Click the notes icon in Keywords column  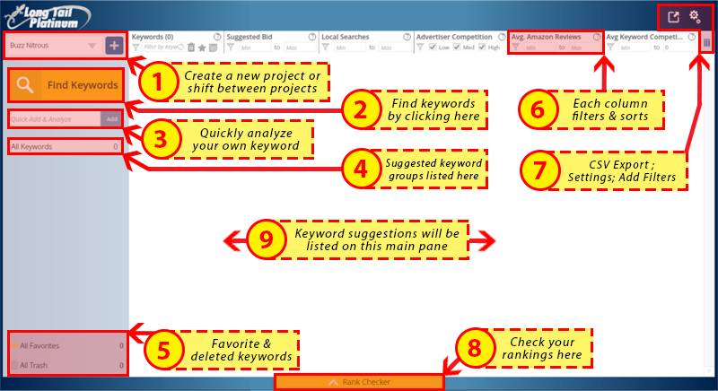coord(213,48)
